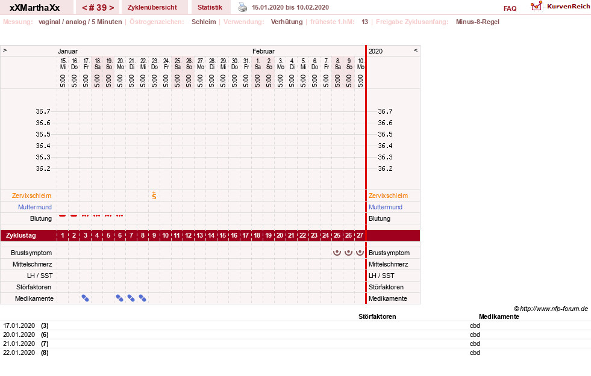Image resolution: width=591 pixels, height=376 pixels.
Task: Click the medication pill icon on cycle day 8
Action: (142, 298)
